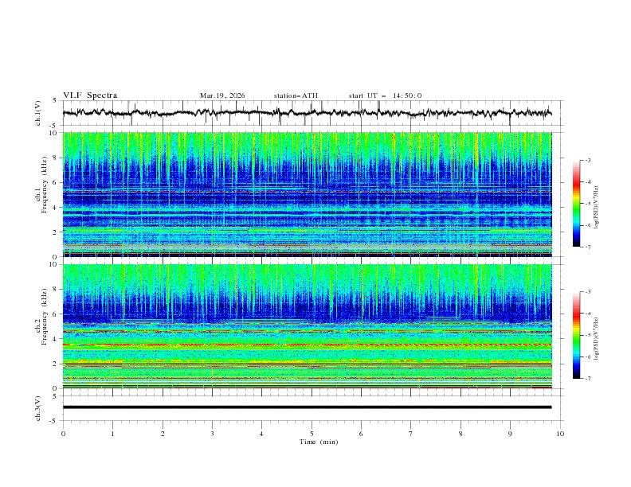Click the ch.3 flat black voltage trace
Viewport: 631px width, 487px height.
307,407
